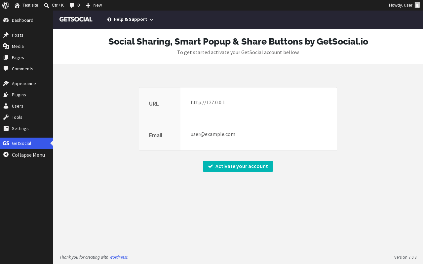Click the Dashboard gauge icon

pyautogui.click(x=6, y=20)
